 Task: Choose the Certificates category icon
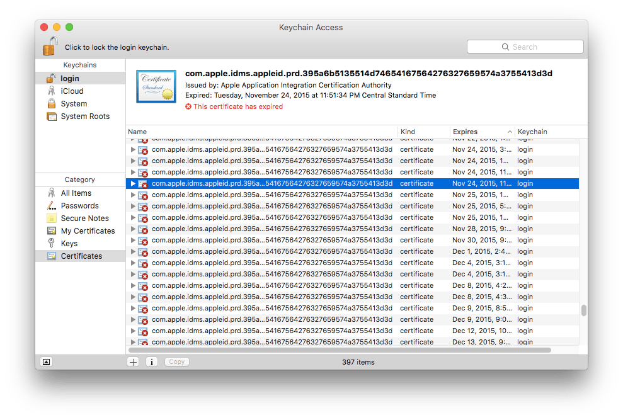(x=51, y=256)
